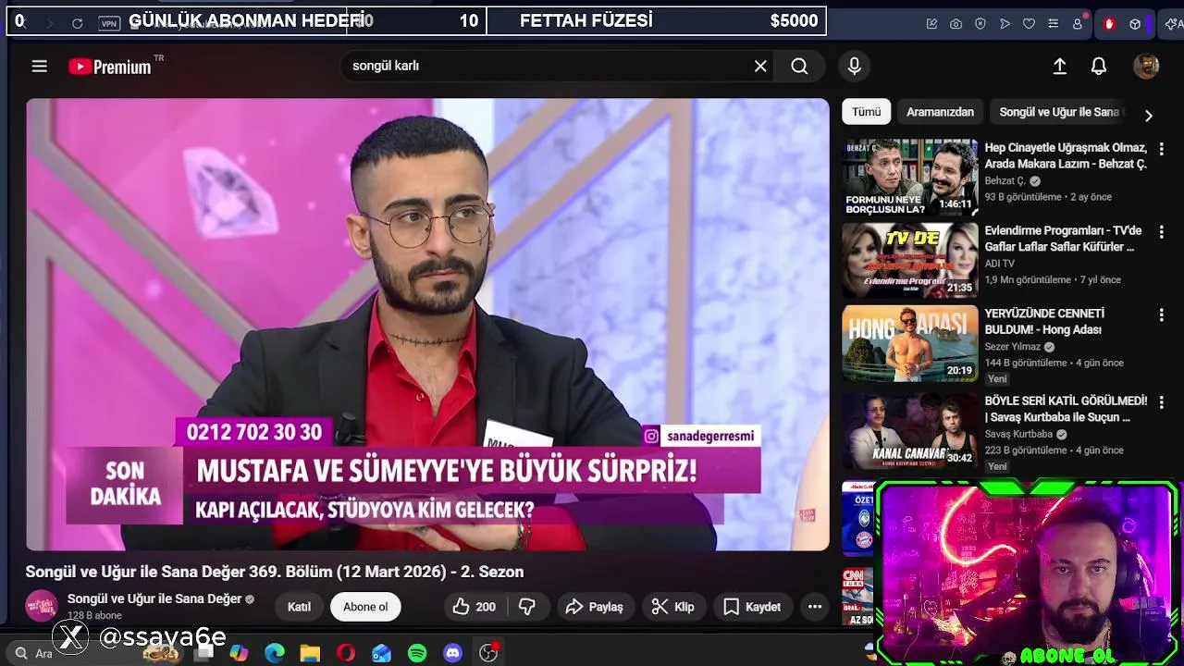Open more actions three-dot menu under video
Screen dimensions: 1184x666
tap(815, 607)
